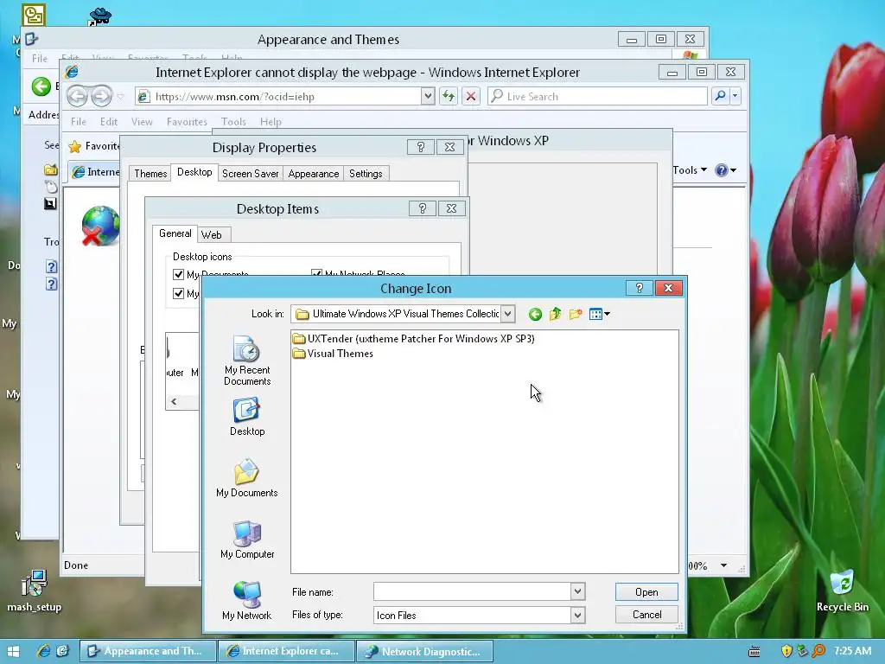Screen dimensions: 885x664
Task: Go back using the green arrow in Change Icon
Action: pos(535,314)
